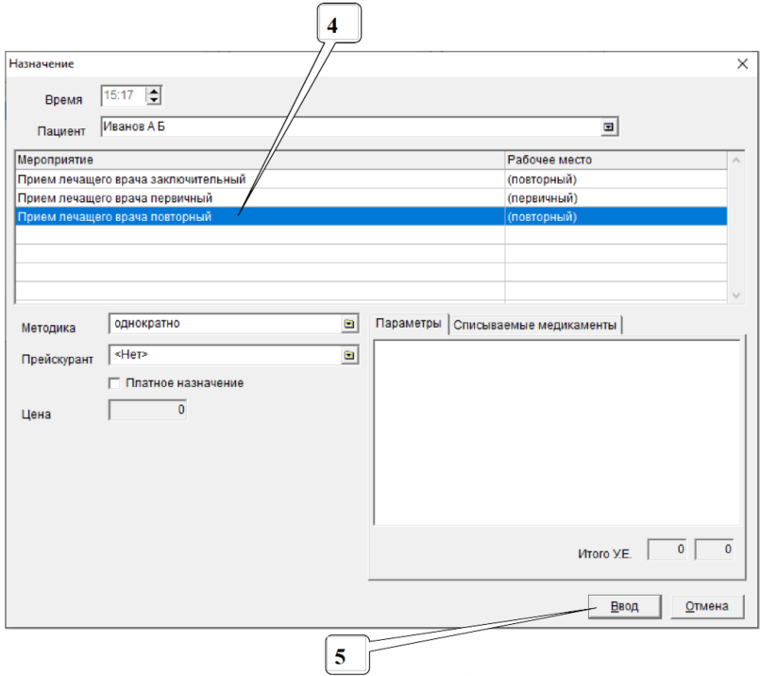This screenshot has height=676, width=760.
Task: Open the Списываемые медикаменты tab
Action: tap(534, 325)
